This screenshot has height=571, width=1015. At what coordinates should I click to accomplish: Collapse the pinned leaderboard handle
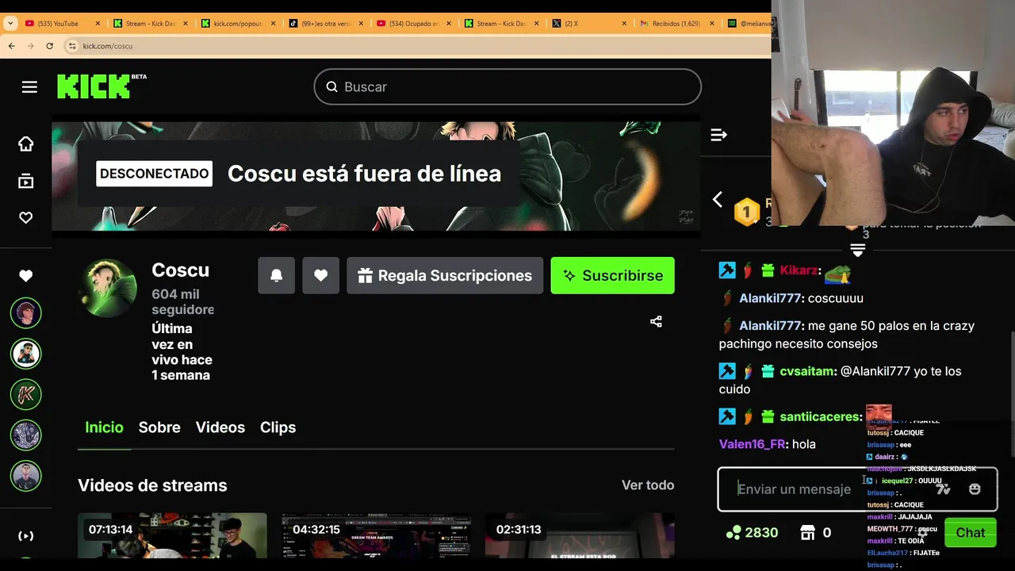pos(857,250)
